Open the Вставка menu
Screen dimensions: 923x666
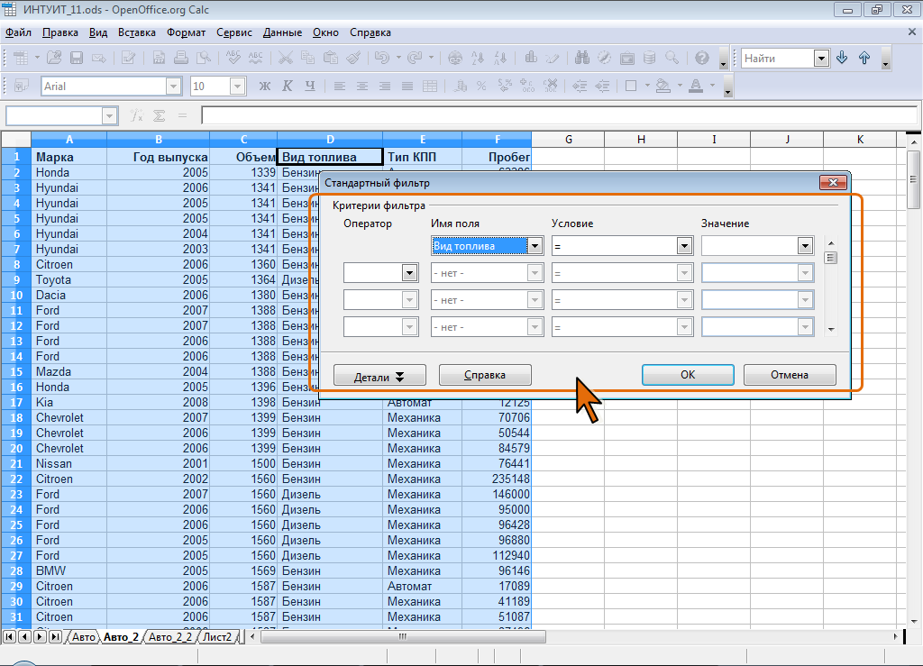coord(137,32)
